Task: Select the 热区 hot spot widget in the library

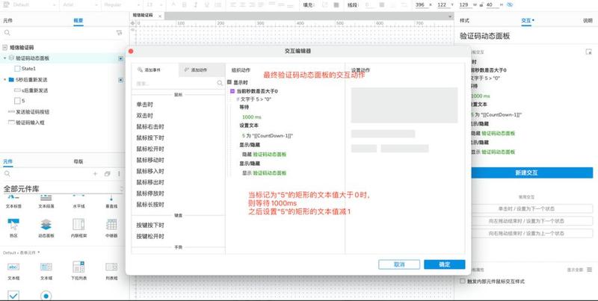Action: [13, 228]
